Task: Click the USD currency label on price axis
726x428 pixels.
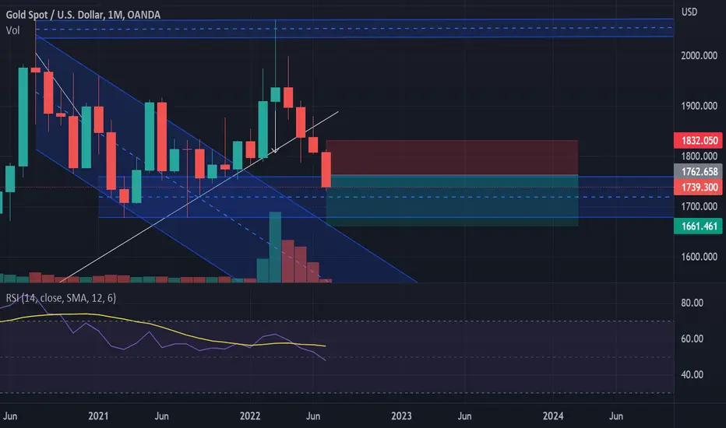Action: (x=689, y=12)
